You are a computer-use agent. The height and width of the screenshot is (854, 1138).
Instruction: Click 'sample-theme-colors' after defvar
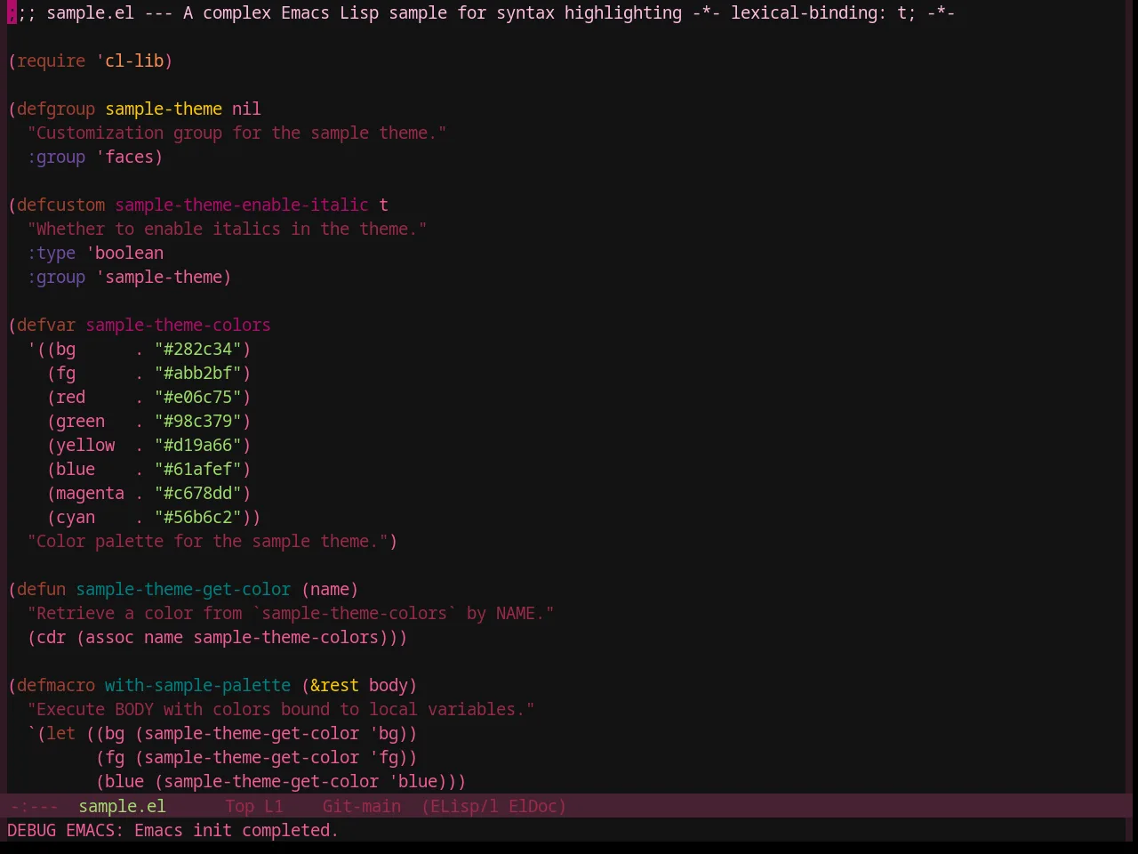(x=178, y=325)
